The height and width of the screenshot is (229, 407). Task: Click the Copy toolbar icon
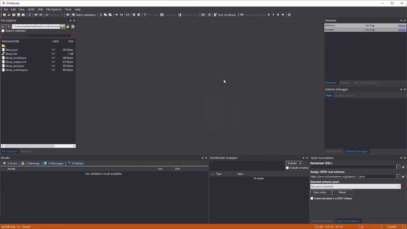tap(106, 15)
